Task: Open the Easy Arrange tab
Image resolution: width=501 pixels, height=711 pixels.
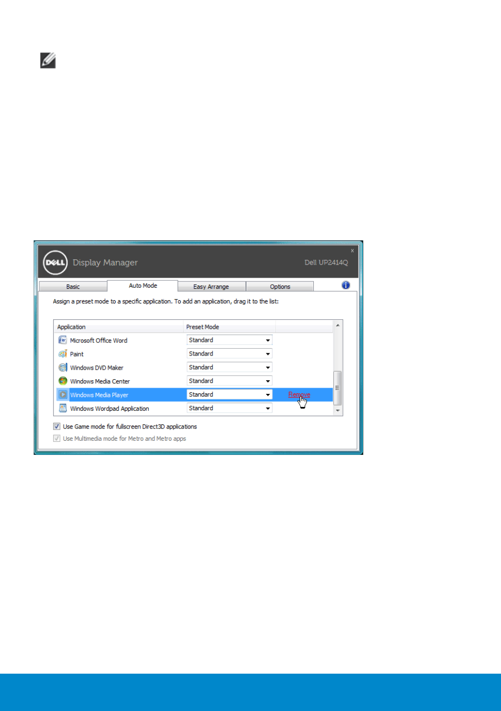Action: pyautogui.click(x=211, y=287)
